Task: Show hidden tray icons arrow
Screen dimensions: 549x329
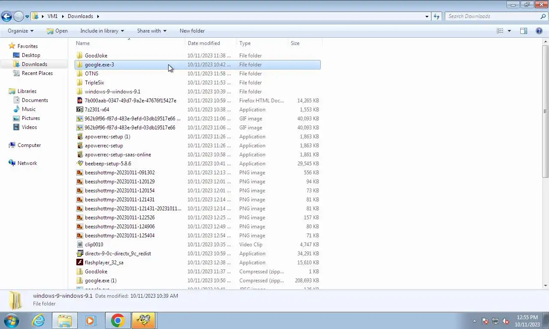Action: (x=474, y=321)
